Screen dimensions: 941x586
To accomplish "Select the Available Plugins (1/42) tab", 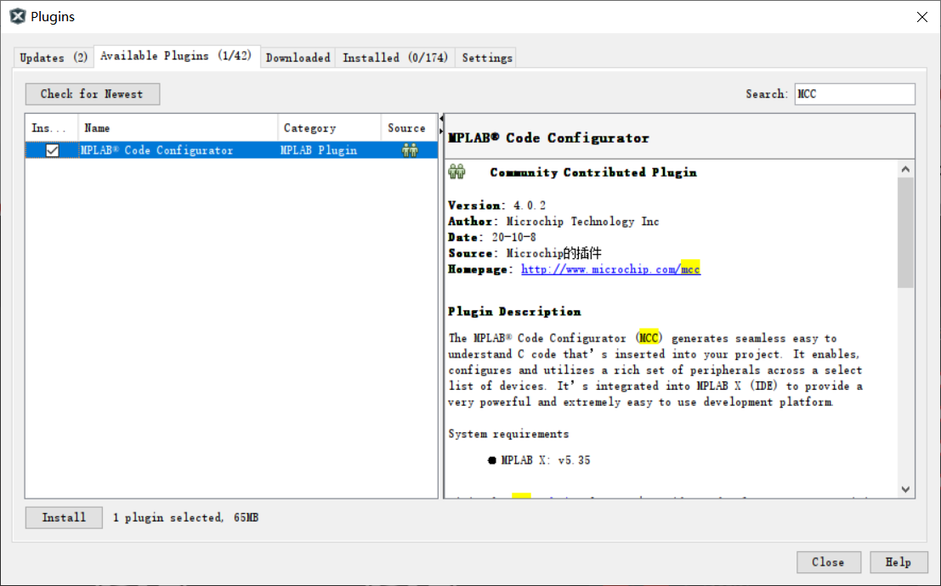I will (176, 56).
